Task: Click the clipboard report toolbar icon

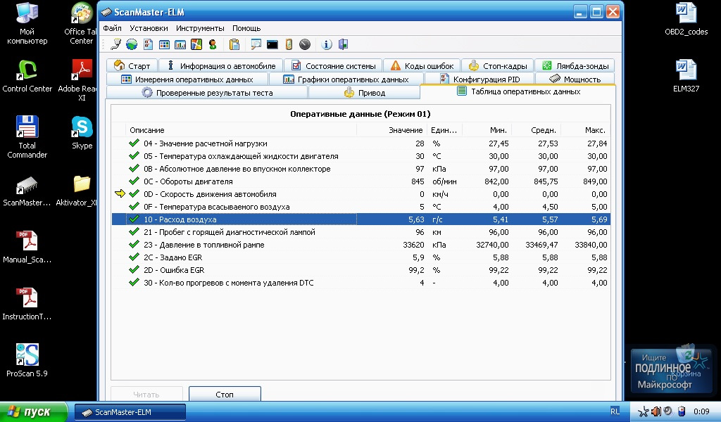Action: [x=234, y=44]
